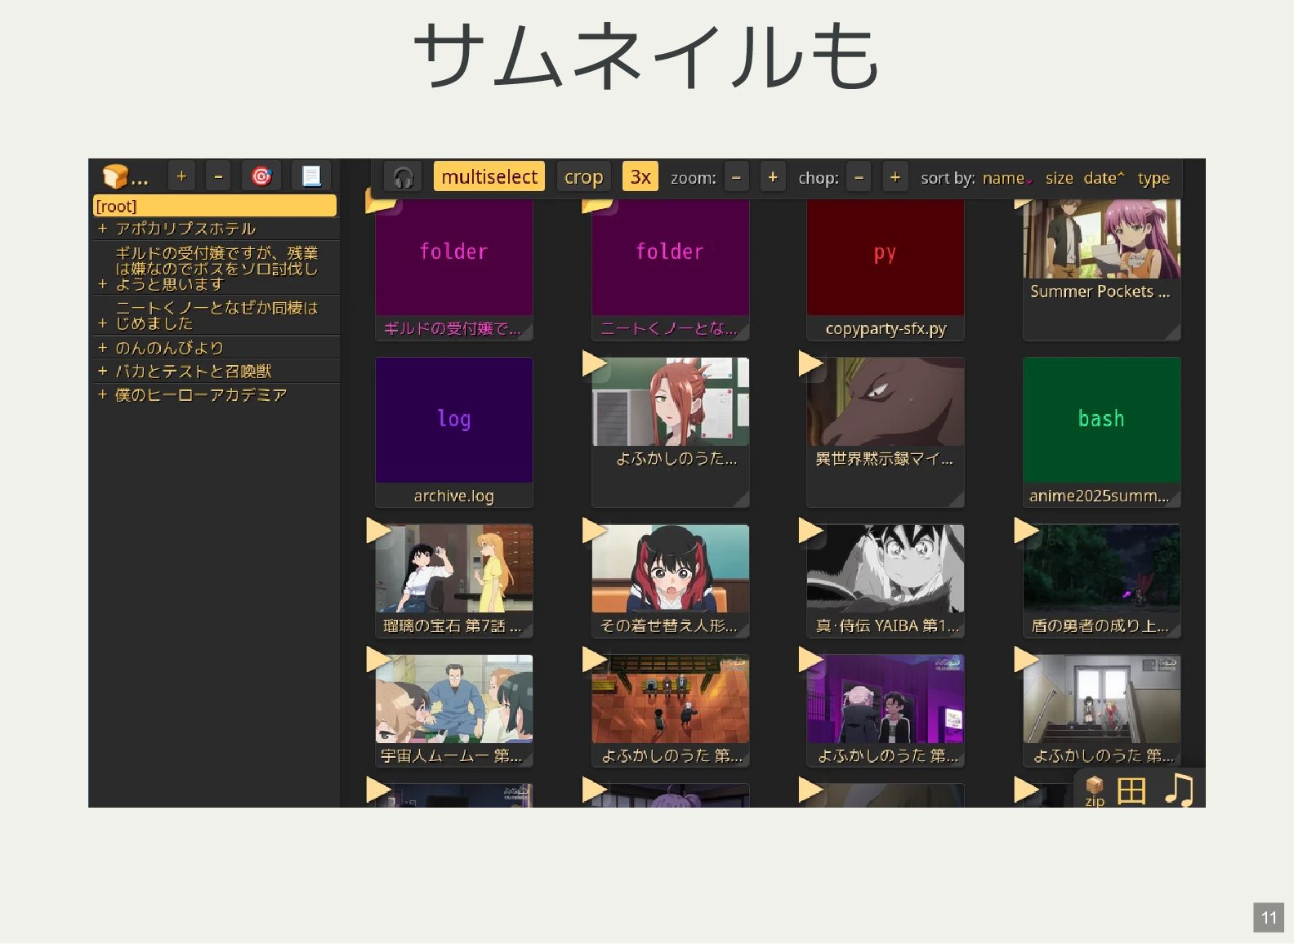Click the play arrow on その着せ替え人形 thumbnail

click(594, 531)
